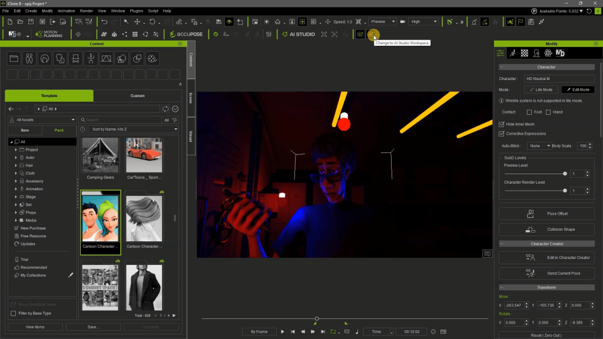603x339 pixels.
Task: Open the By Frame playback mode
Action: 259,332
